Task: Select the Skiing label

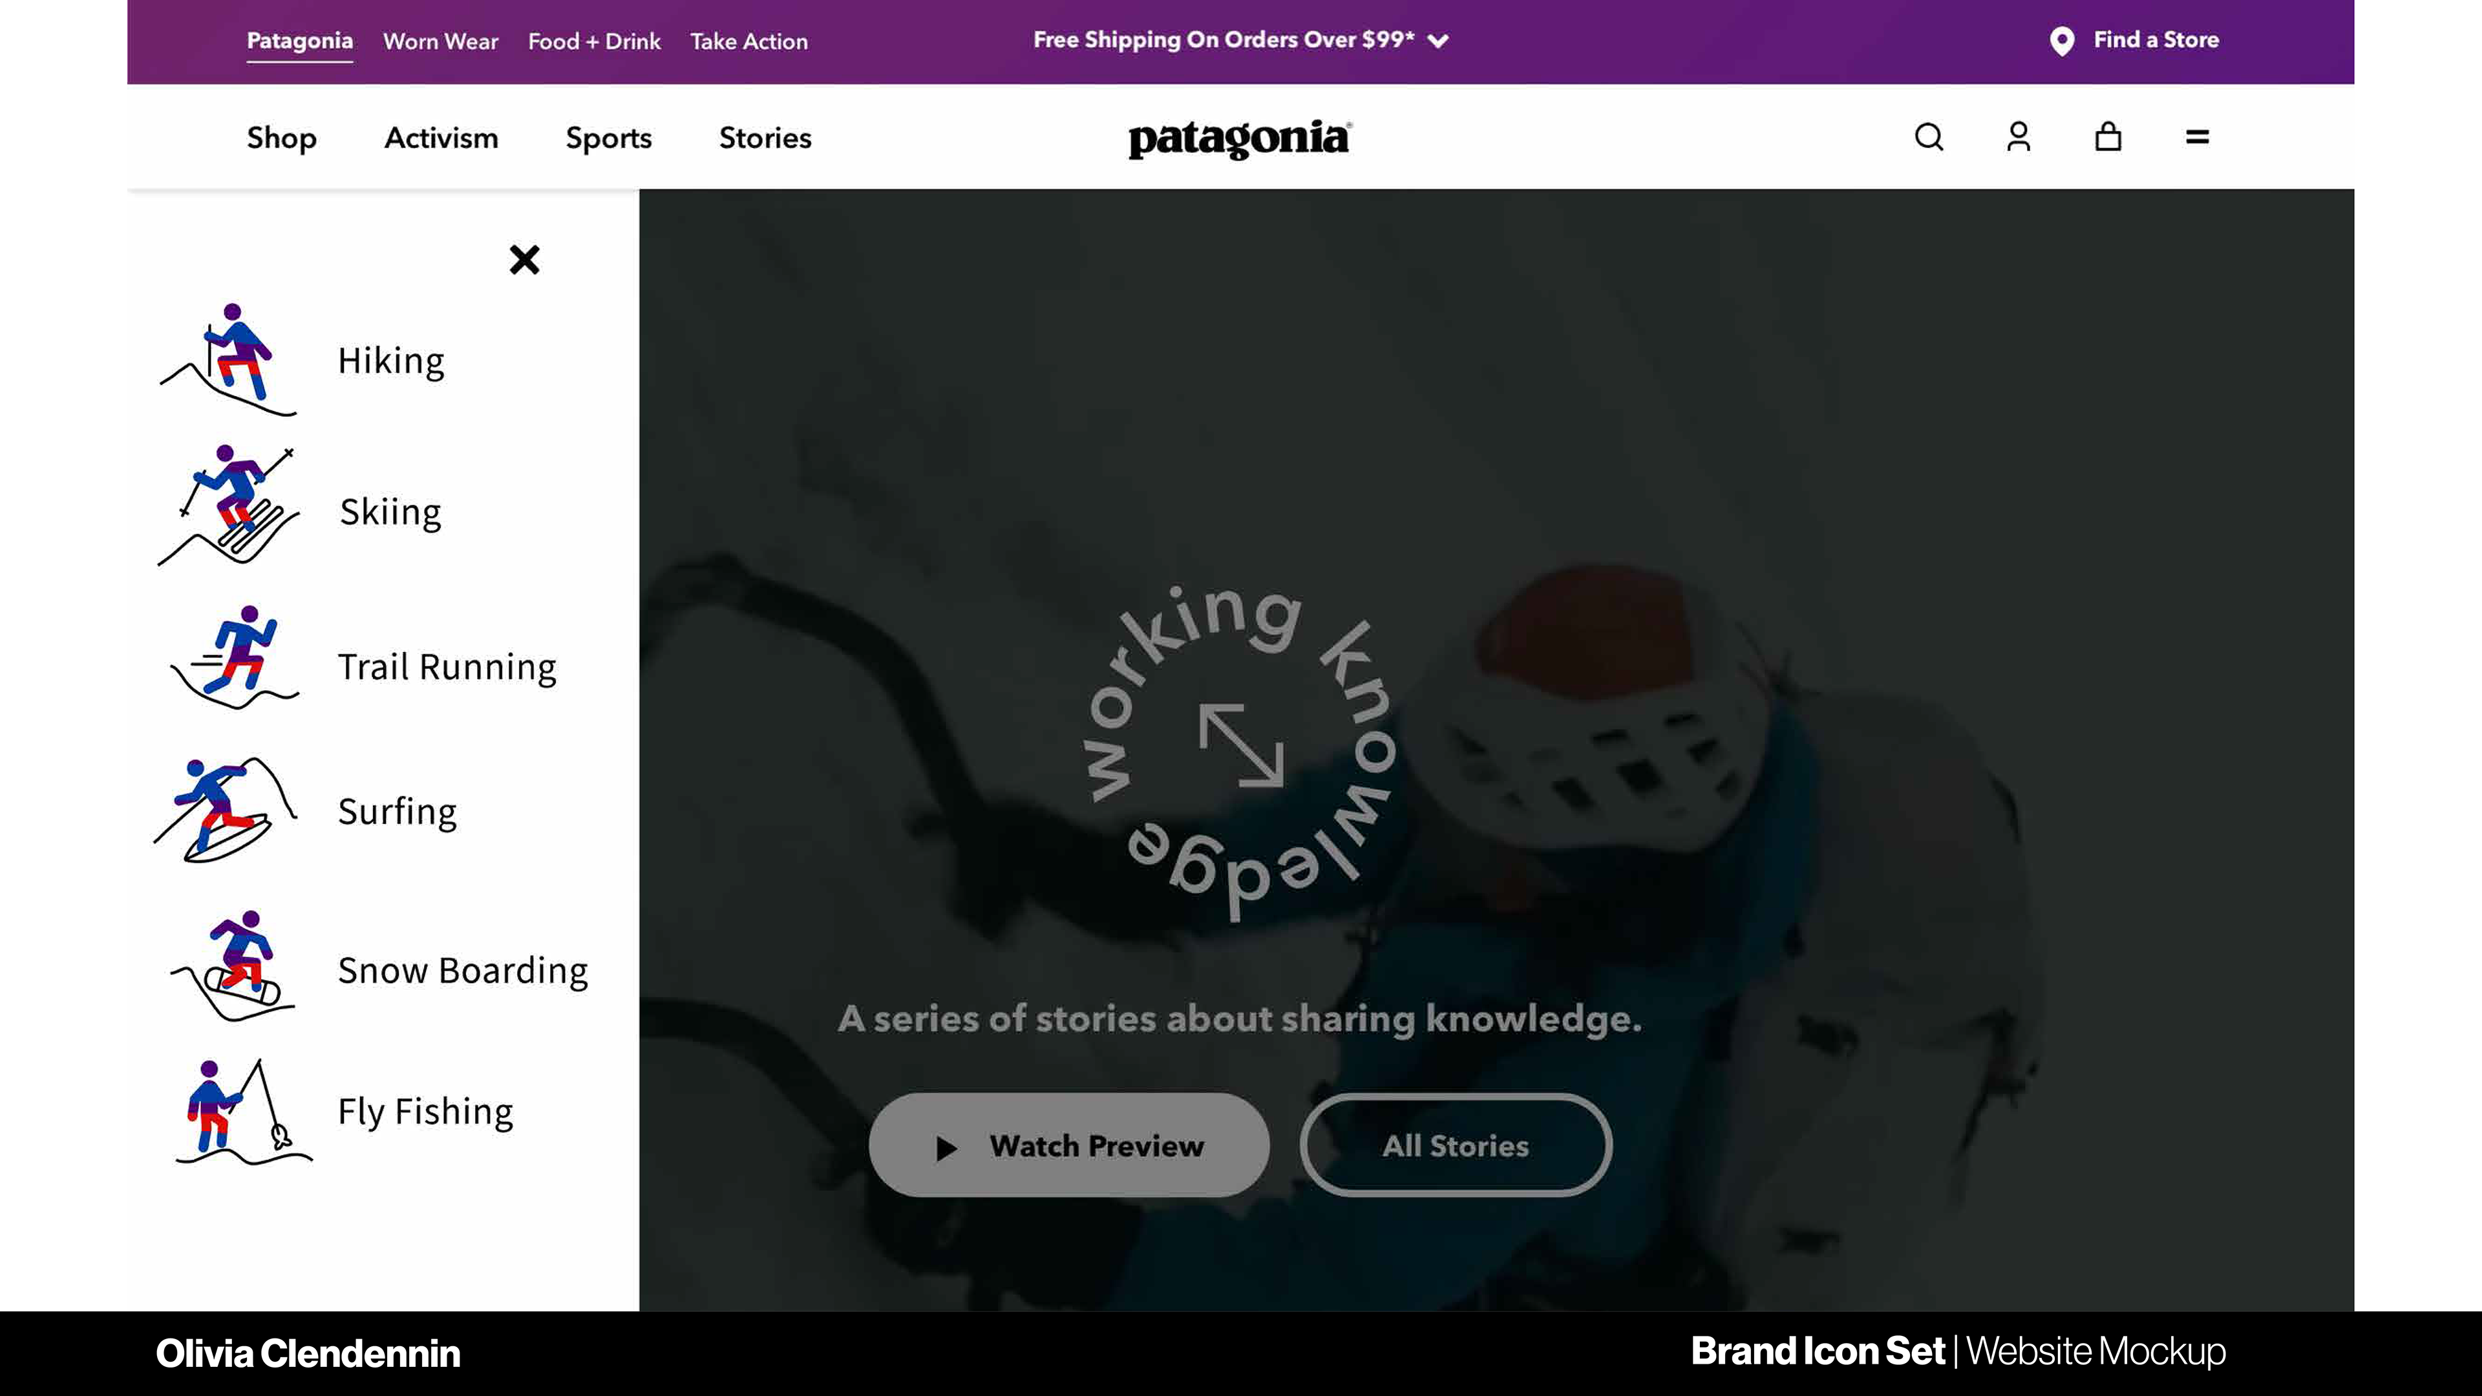Action: [x=390, y=513]
